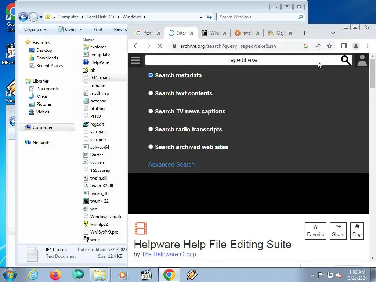Open a new Chrome tab
Screen dimensions: 376x282
click(x=304, y=33)
